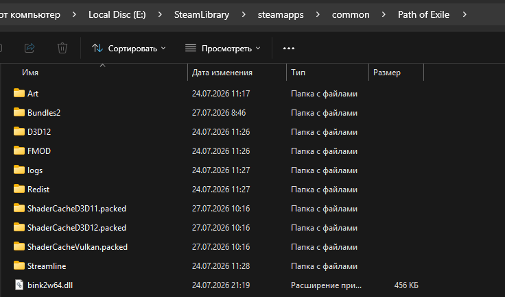Image resolution: width=505 pixels, height=297 pixels.
Task: Expand chevron after SteamLibrary breadcrumb
Action: coord(244,14)
